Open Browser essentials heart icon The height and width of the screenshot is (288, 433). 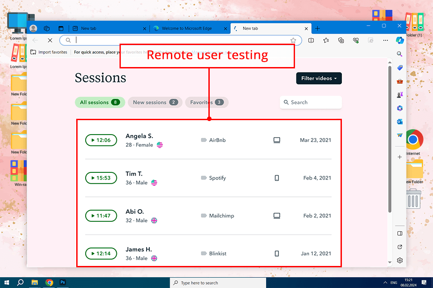[356, 40]
